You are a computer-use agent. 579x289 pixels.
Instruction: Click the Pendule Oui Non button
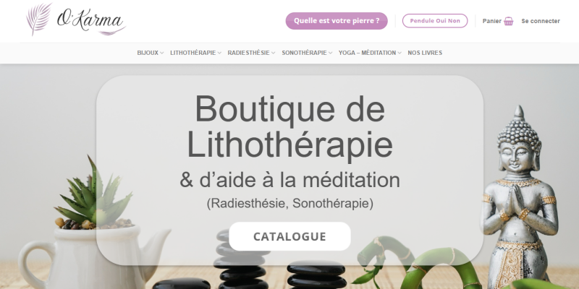click(435, 21)
